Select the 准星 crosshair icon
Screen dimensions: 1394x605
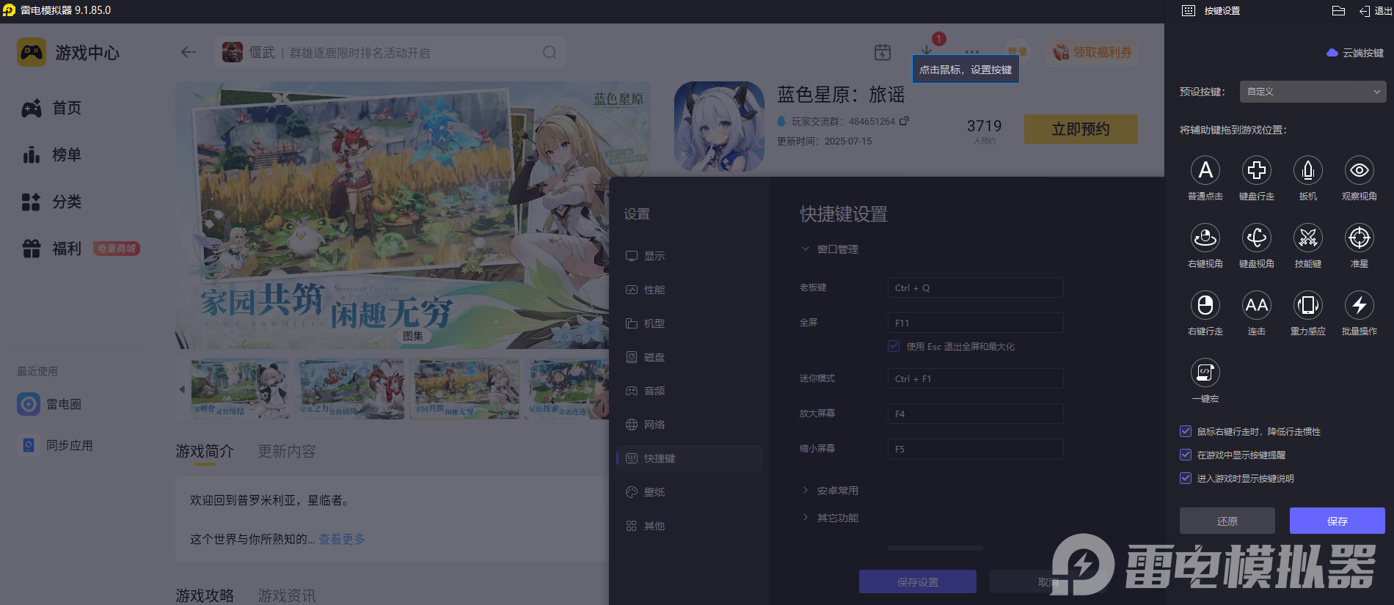coord(1359,238)
